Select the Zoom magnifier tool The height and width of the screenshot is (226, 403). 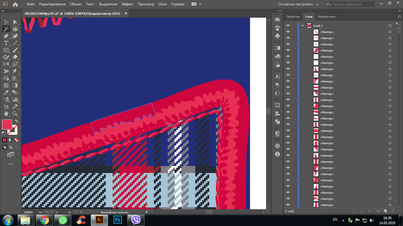pos(15,114)
